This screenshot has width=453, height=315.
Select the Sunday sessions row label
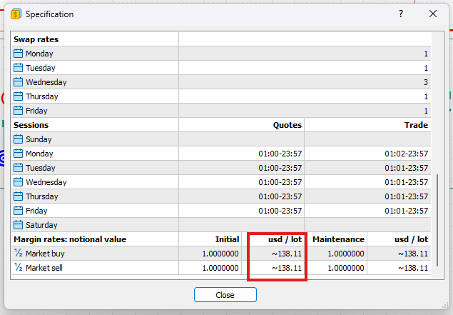coord(39,139)
